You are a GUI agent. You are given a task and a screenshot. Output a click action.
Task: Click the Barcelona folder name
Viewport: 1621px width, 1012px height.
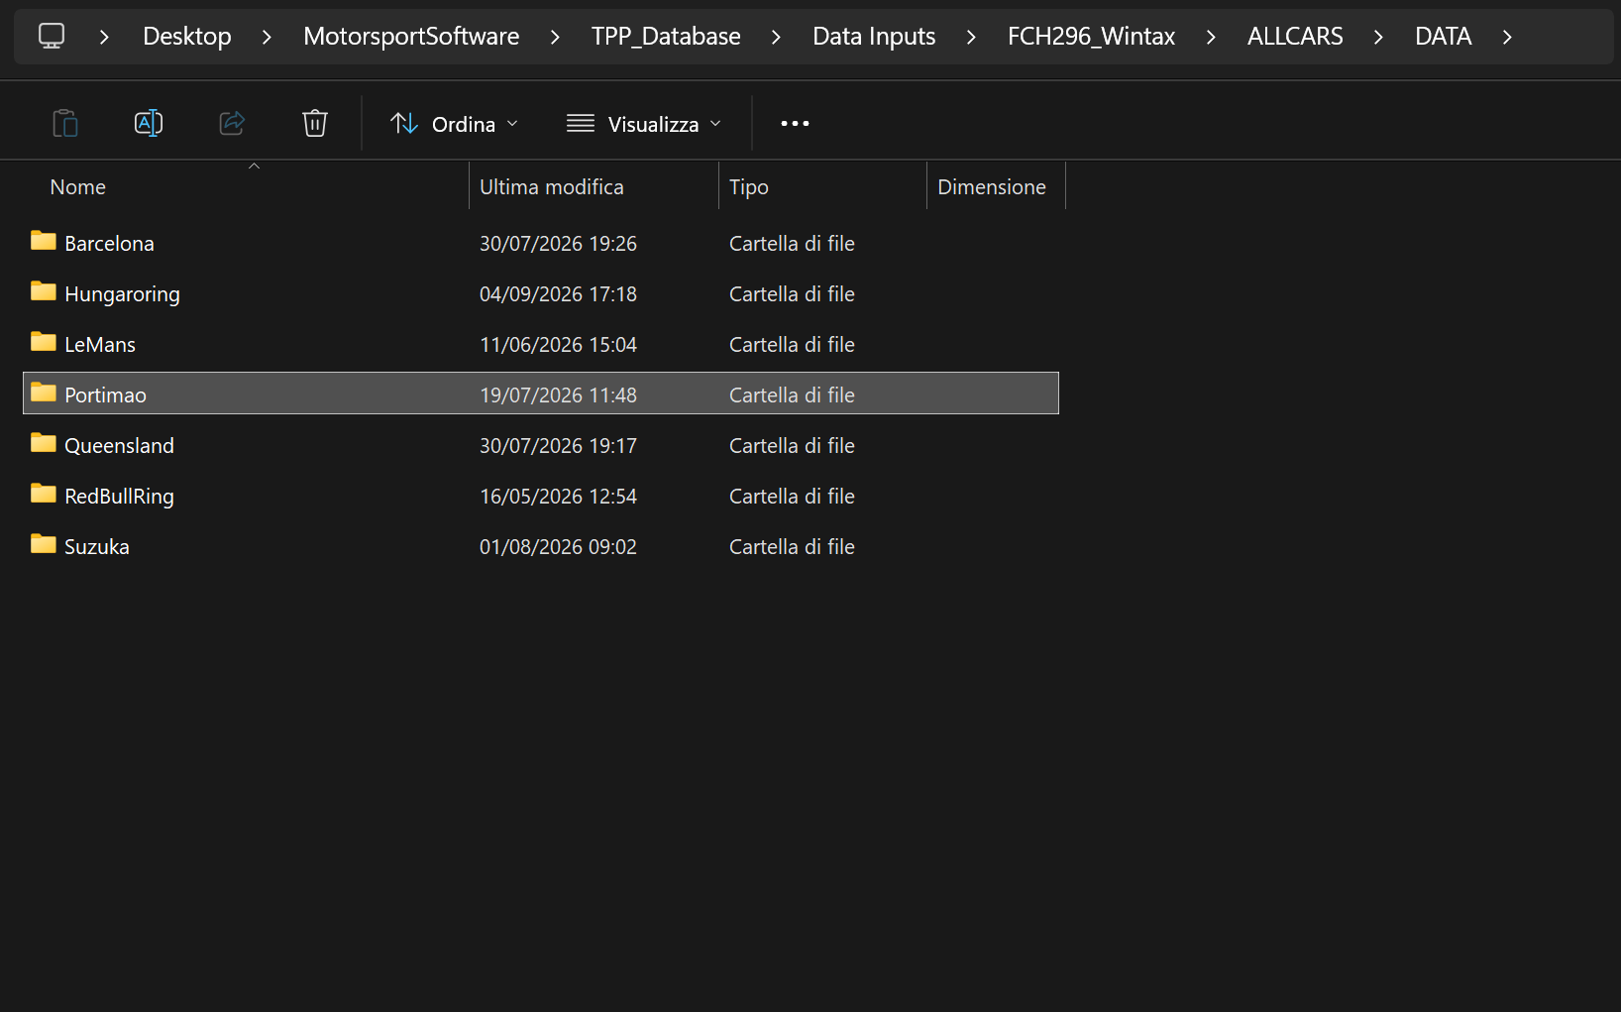pos(109,243)
